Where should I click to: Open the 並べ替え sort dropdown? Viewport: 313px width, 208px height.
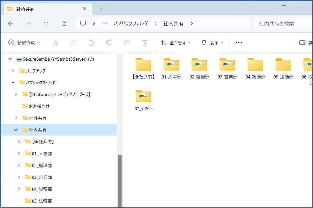point(175,43)
